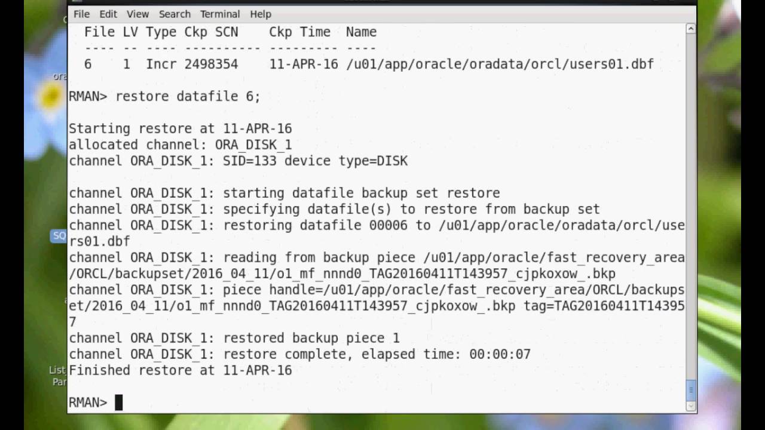Open the View menu

coord(137,14)
